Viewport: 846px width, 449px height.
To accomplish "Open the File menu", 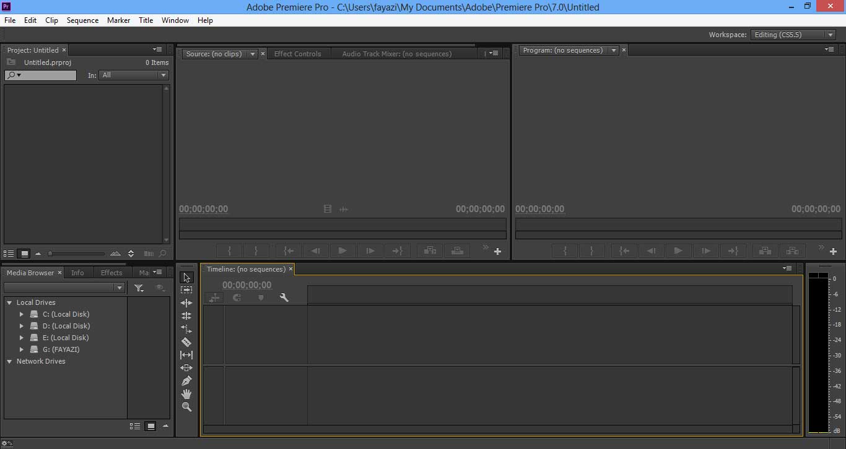I will tap(10, 20).
